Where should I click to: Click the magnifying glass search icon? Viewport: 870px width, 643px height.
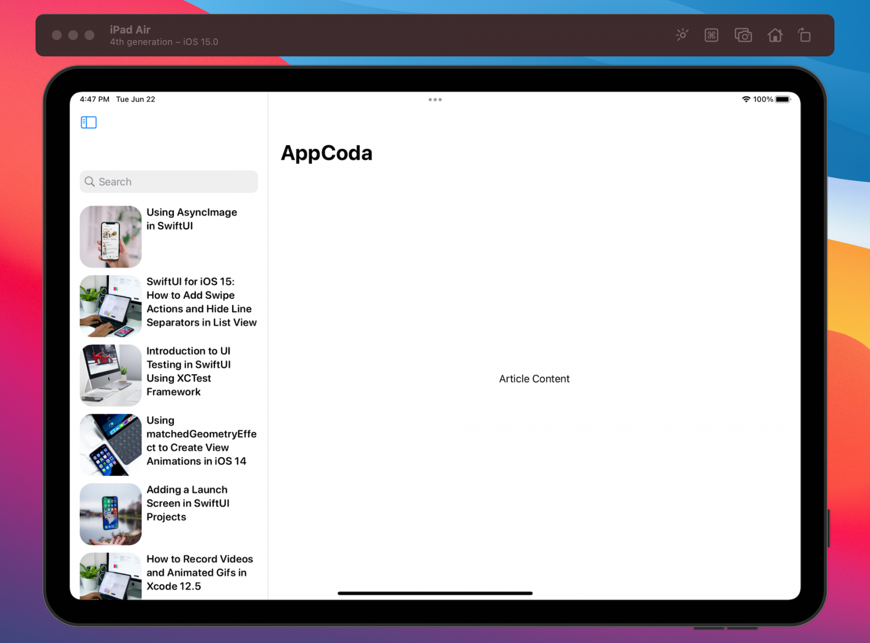(x=90, y=182)
